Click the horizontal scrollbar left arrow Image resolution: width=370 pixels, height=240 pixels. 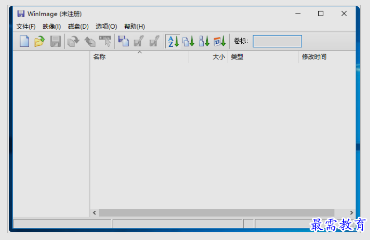click(95, 213)
